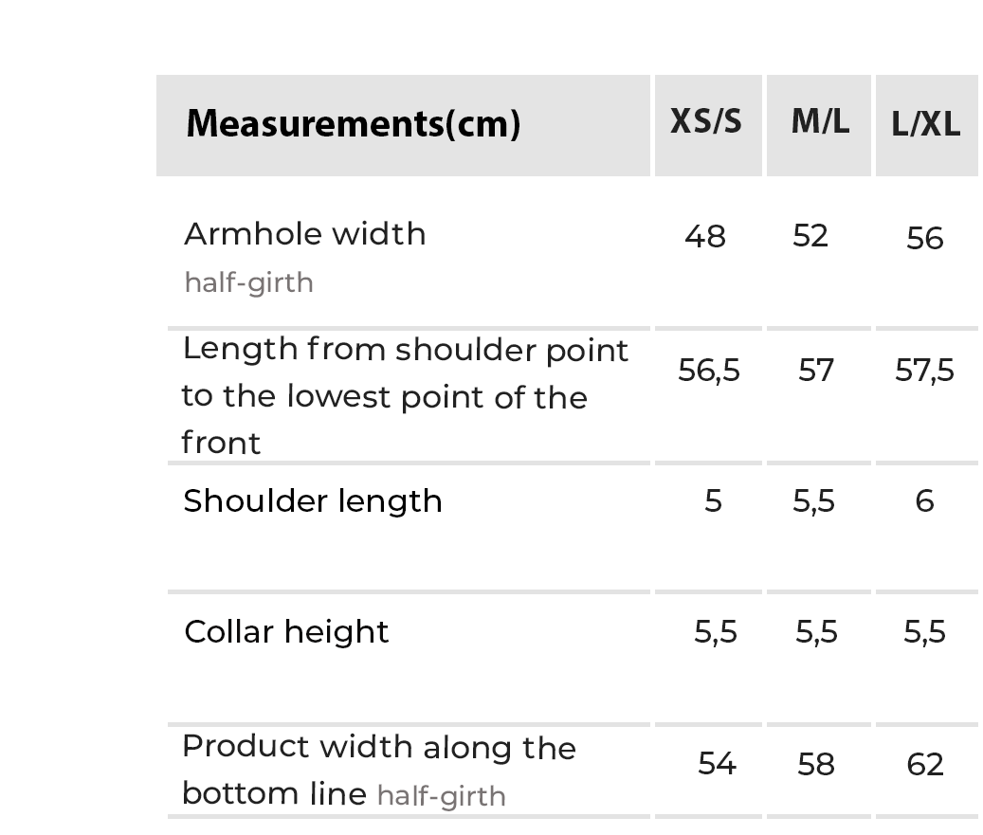
Task: Click Armhole width value 56 for L/XL
Action: 925,238
